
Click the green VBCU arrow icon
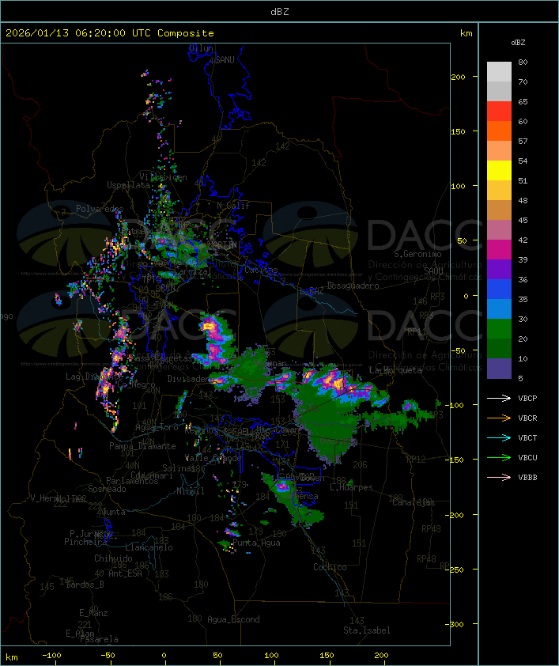click(x=499, y=457)
